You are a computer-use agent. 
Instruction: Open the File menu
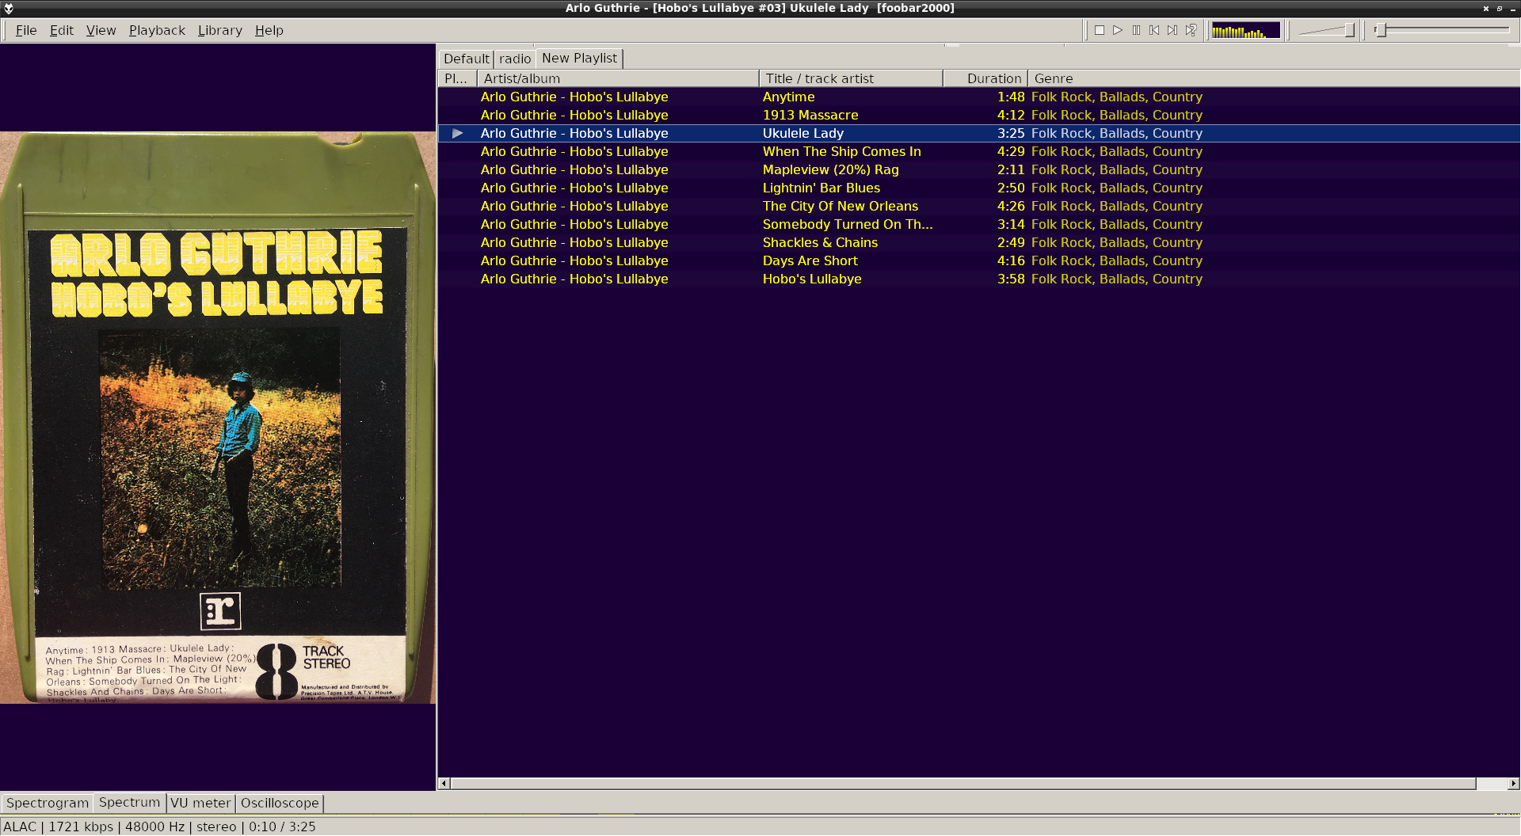pos(26,31)
